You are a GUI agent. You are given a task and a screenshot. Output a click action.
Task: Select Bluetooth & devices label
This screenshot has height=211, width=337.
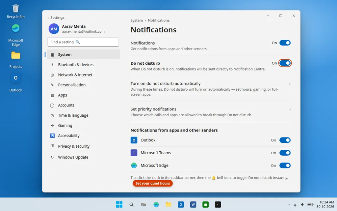point(76,65)
